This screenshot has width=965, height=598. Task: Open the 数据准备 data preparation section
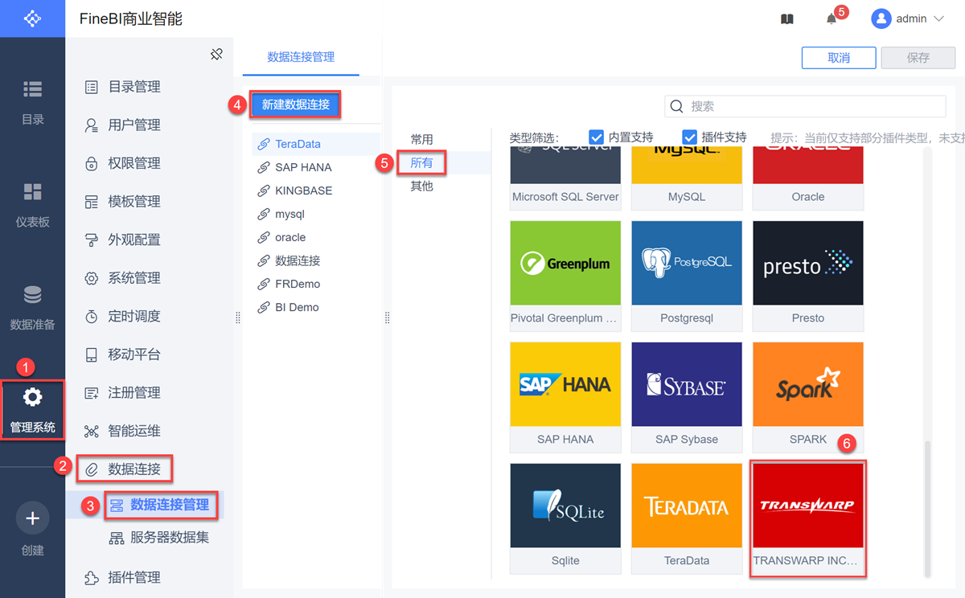pos(32,307)
